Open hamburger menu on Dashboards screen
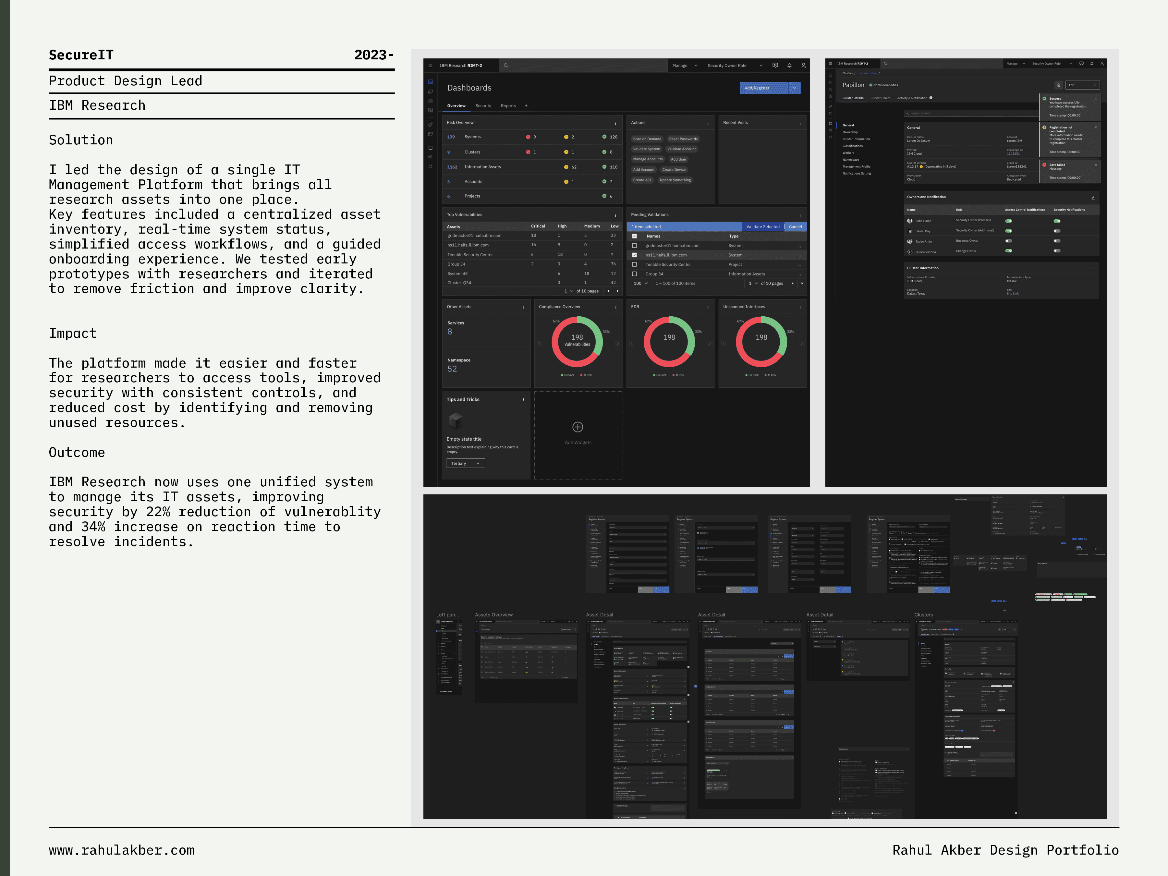Viewport: 1168px width, 876px height. pos(430,66)
